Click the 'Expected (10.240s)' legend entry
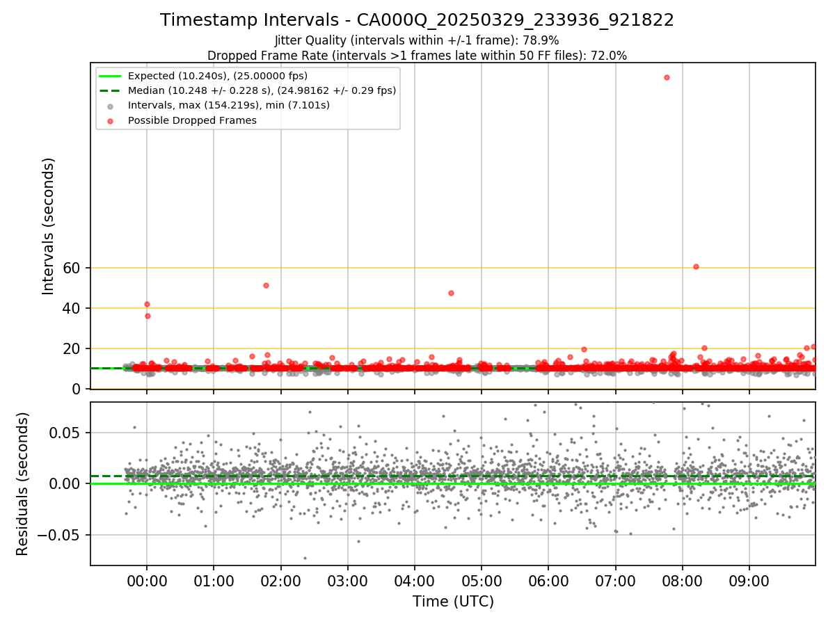 [x=218, y=76]
